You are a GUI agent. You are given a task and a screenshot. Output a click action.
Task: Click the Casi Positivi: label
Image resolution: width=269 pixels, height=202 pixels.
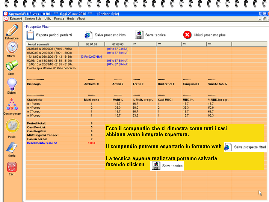[36, 127]
